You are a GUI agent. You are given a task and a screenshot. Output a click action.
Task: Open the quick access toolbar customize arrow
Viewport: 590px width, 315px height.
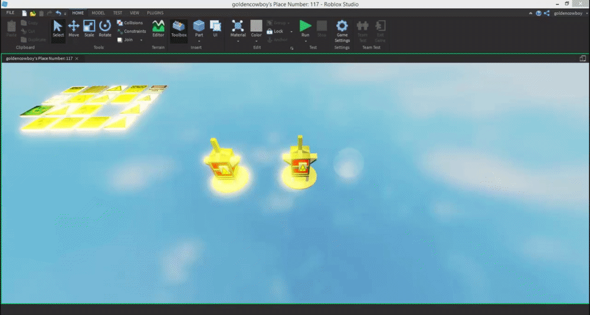[65, 14]
